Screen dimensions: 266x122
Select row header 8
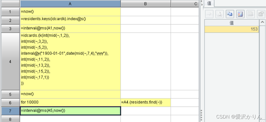pos(10,119)
